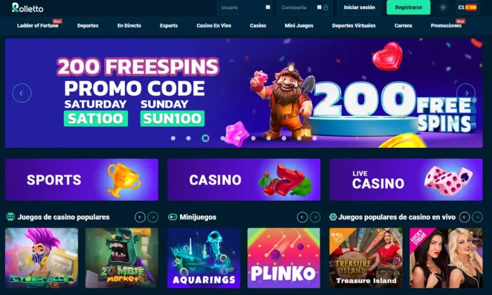Click the Iniciar sesión button
This screenshot has height=295, width=492.
coord(359,7)
